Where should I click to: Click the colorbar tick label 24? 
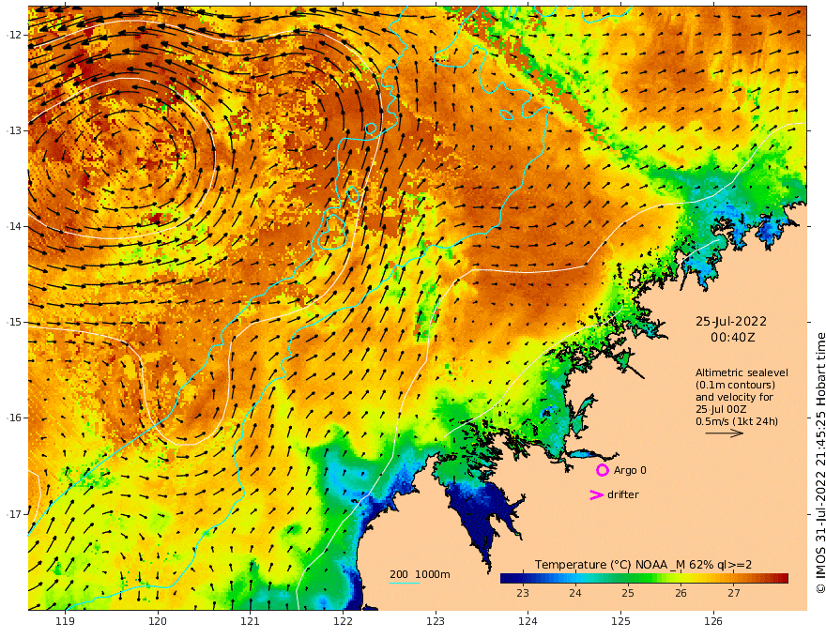click(574, 593)
